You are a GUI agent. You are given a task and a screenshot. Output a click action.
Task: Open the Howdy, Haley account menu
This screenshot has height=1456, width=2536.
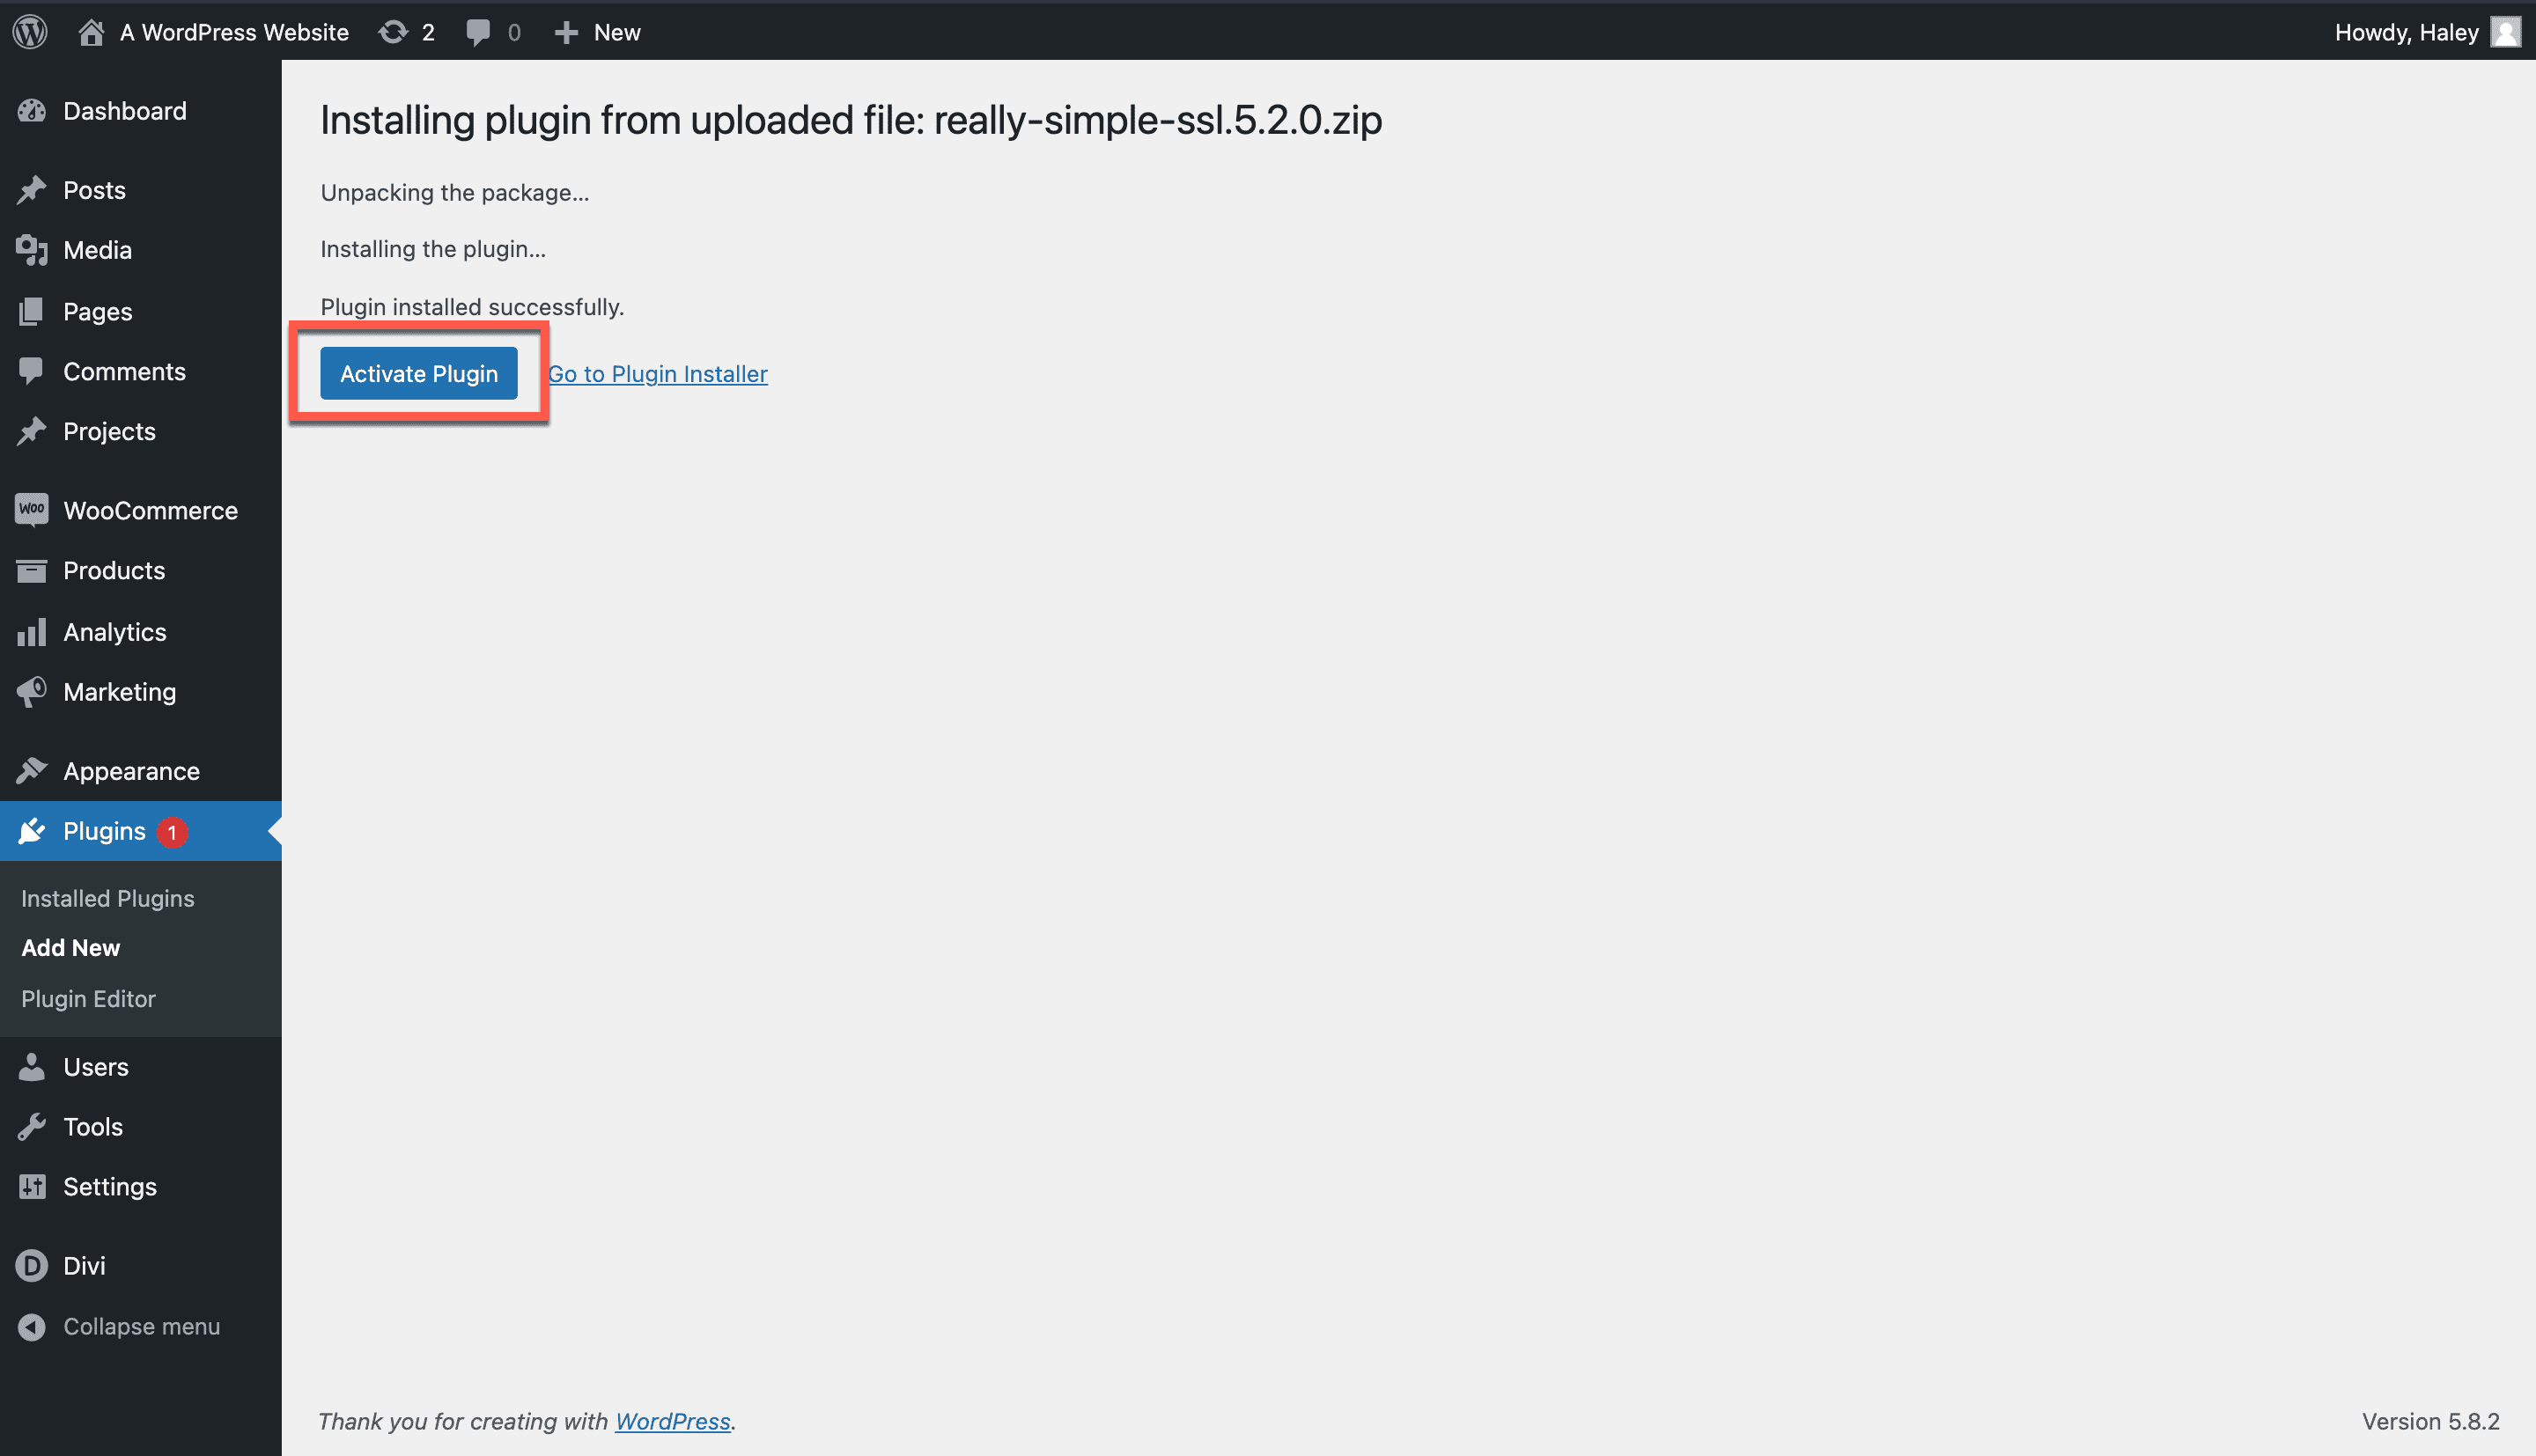pyautogui.click(x=2406, y=32)
